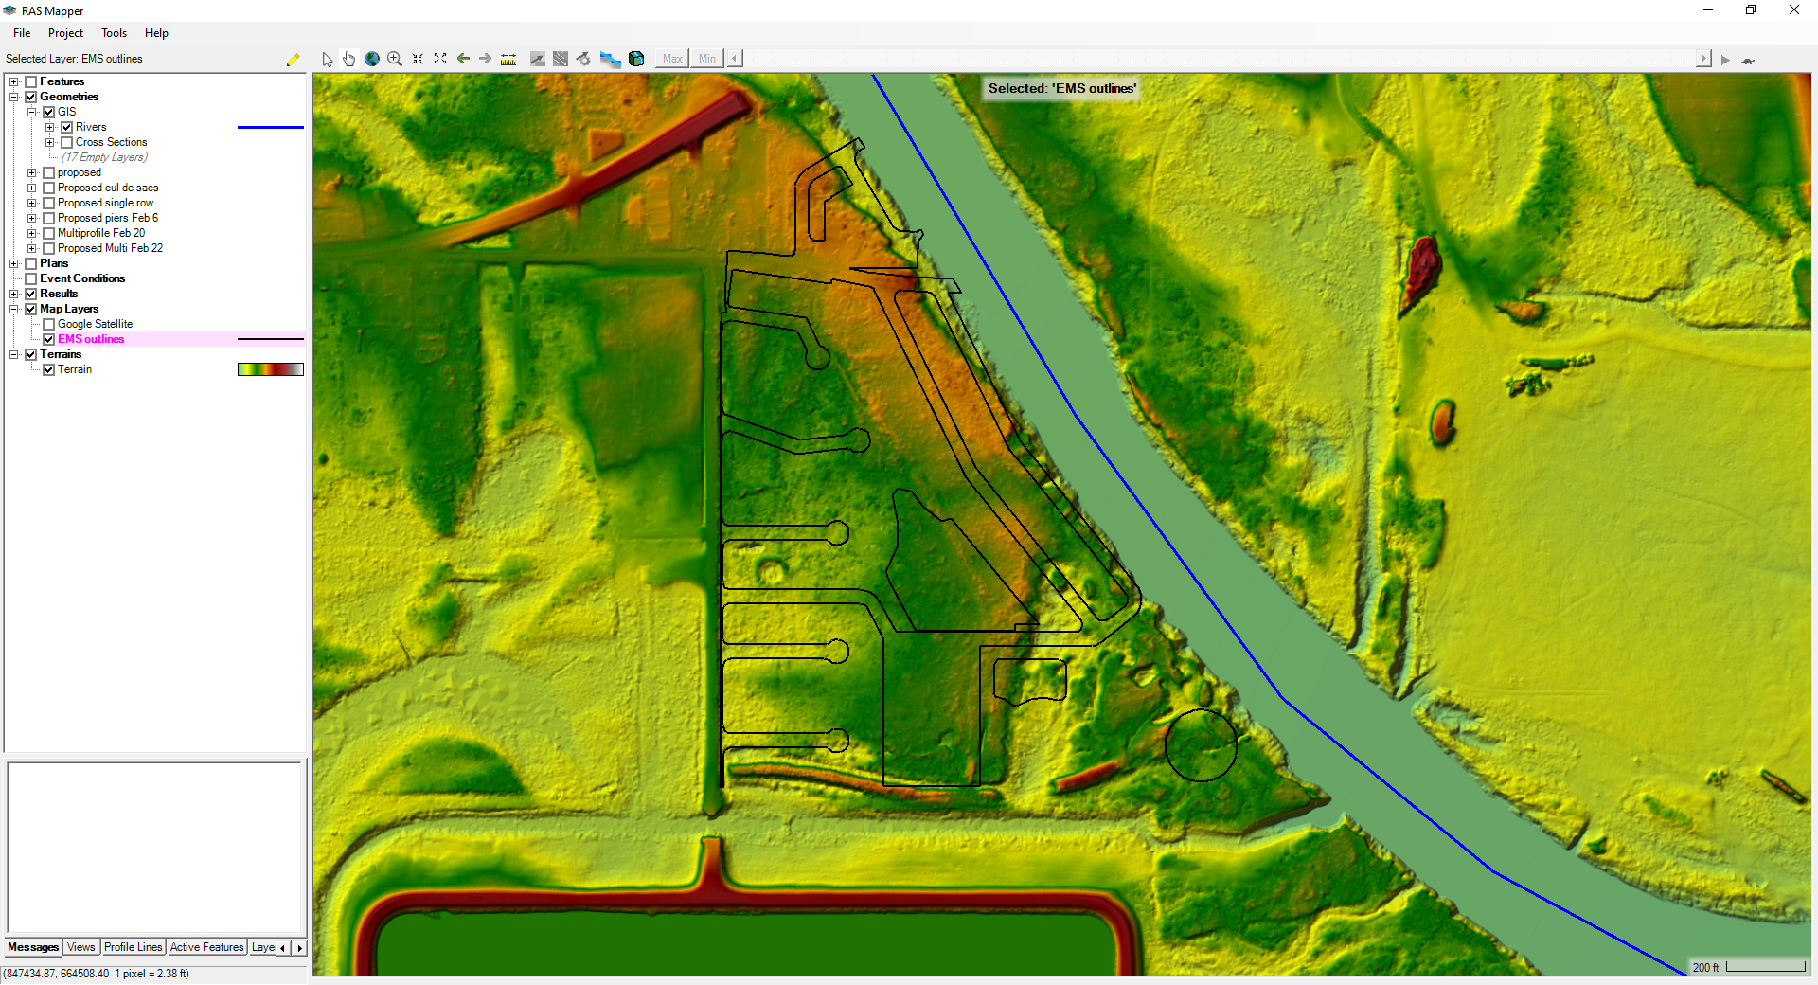Expand the Proposed piers Feb 6 geometry
The image size is (1818, 985).
32,218
